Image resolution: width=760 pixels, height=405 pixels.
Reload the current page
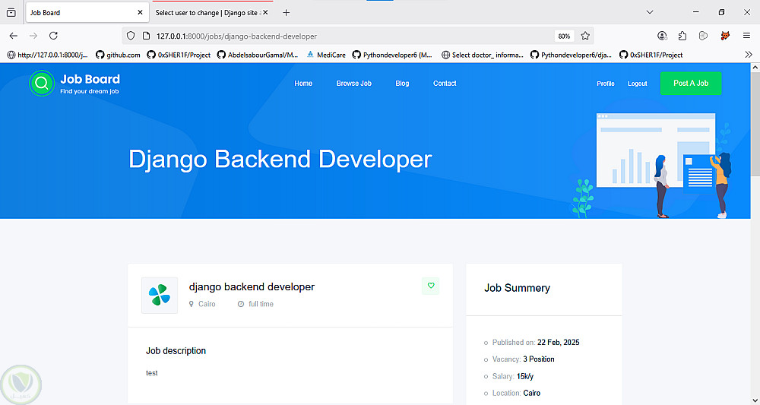click(53, 36)
